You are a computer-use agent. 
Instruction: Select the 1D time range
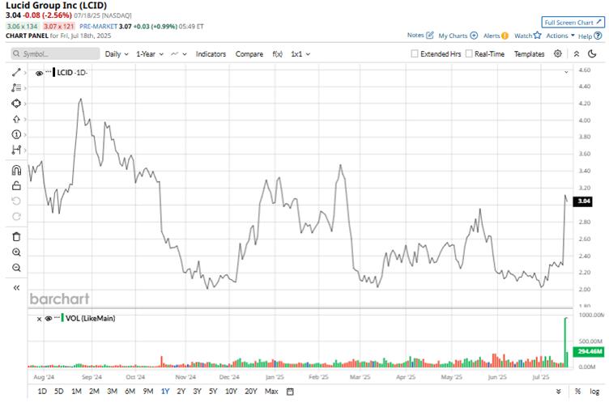(42, 392)
